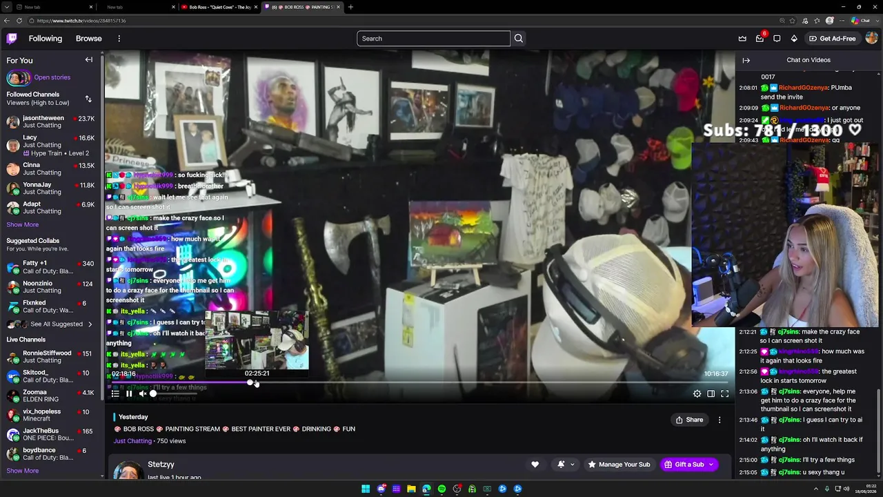Viewport: 883px width, 497px height.
Task: Open Cinna channel in sidebar
Action: click(50, 168)
